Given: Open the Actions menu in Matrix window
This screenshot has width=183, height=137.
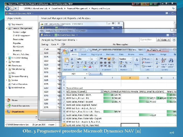Looking at the screenshot, I should (47, 35).
